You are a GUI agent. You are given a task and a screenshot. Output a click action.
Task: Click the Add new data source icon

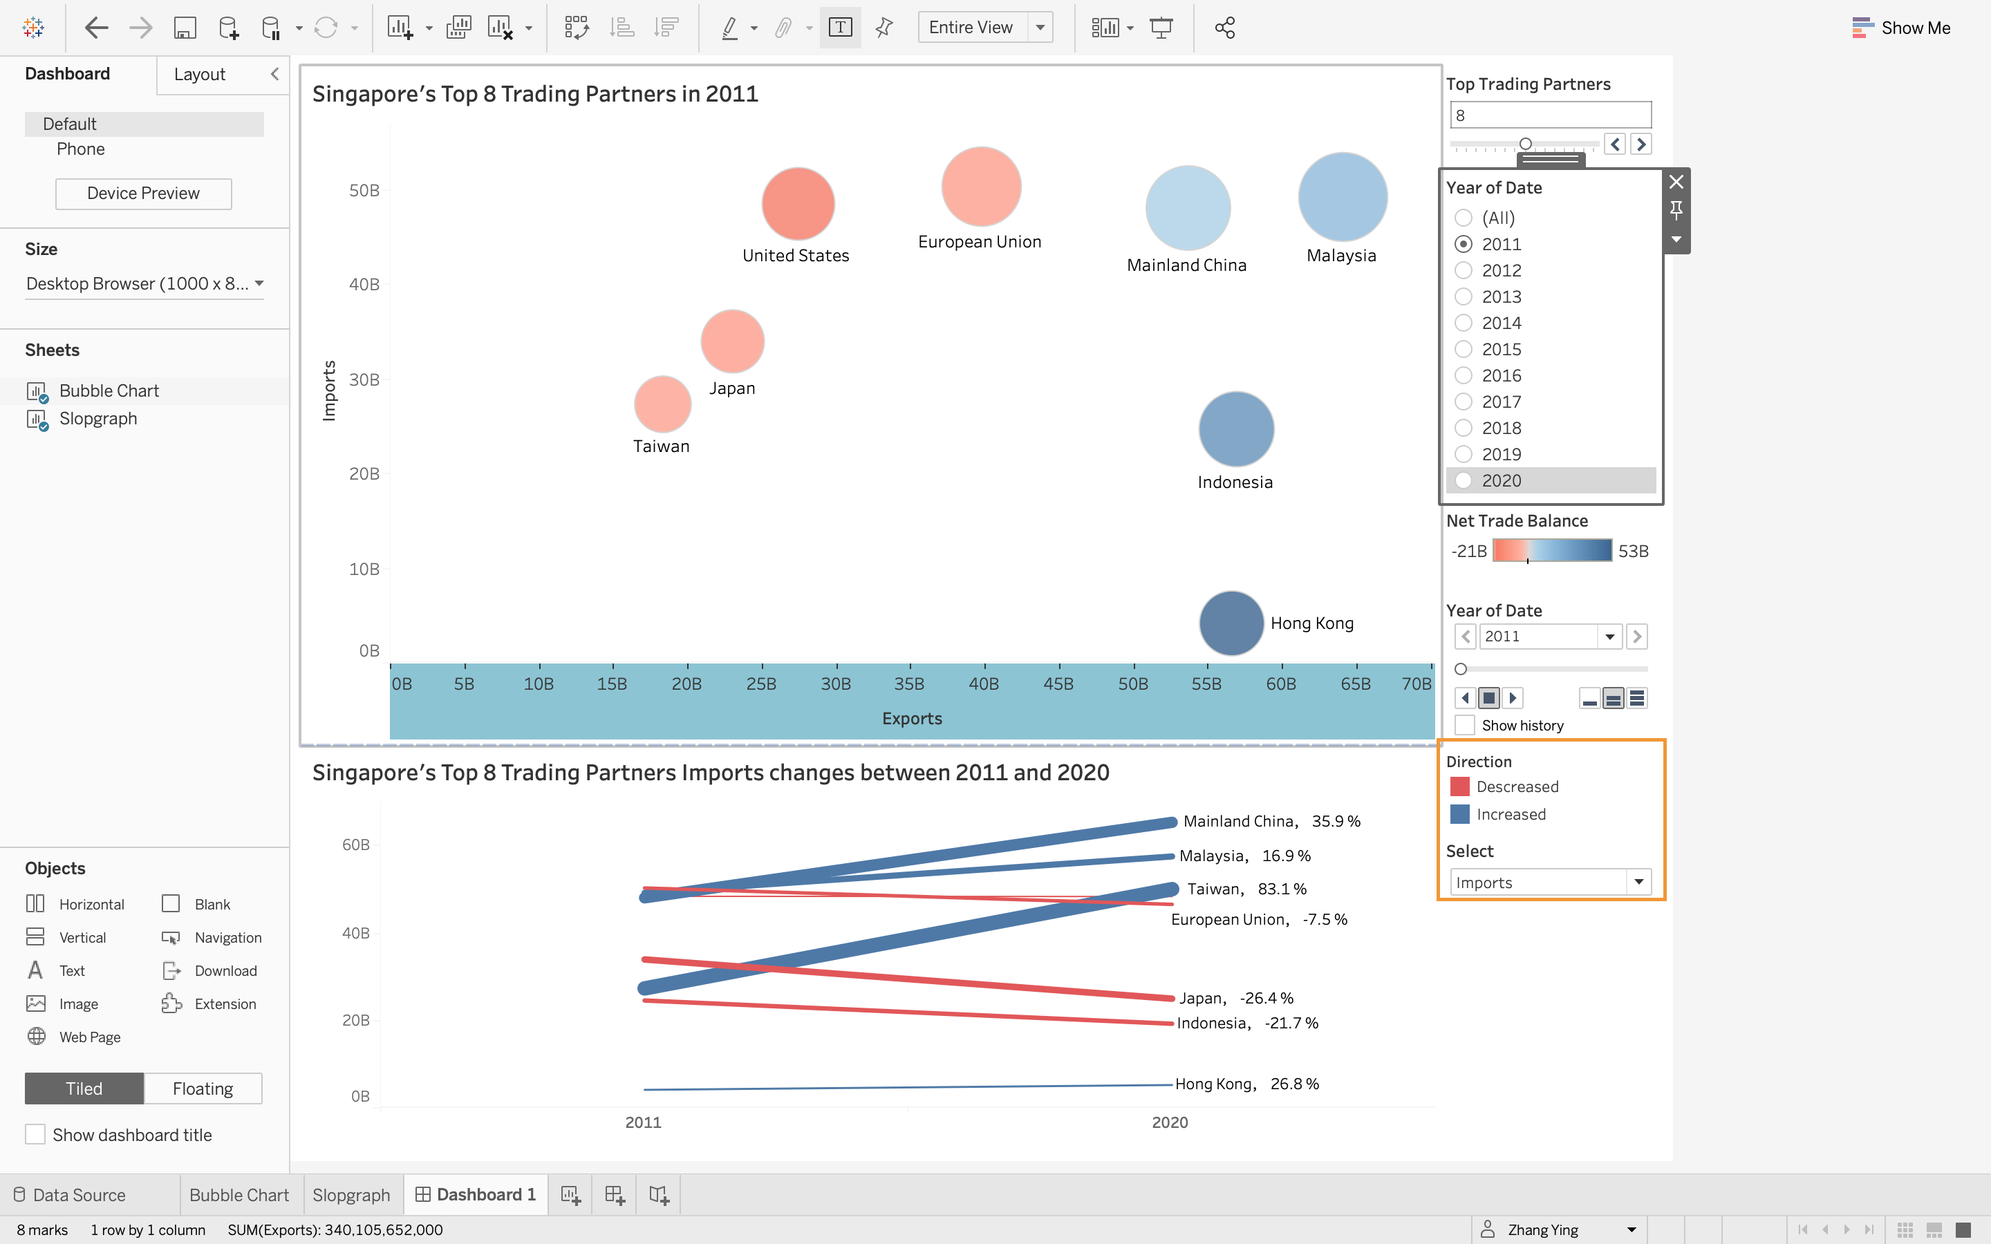tap(229, 28)
